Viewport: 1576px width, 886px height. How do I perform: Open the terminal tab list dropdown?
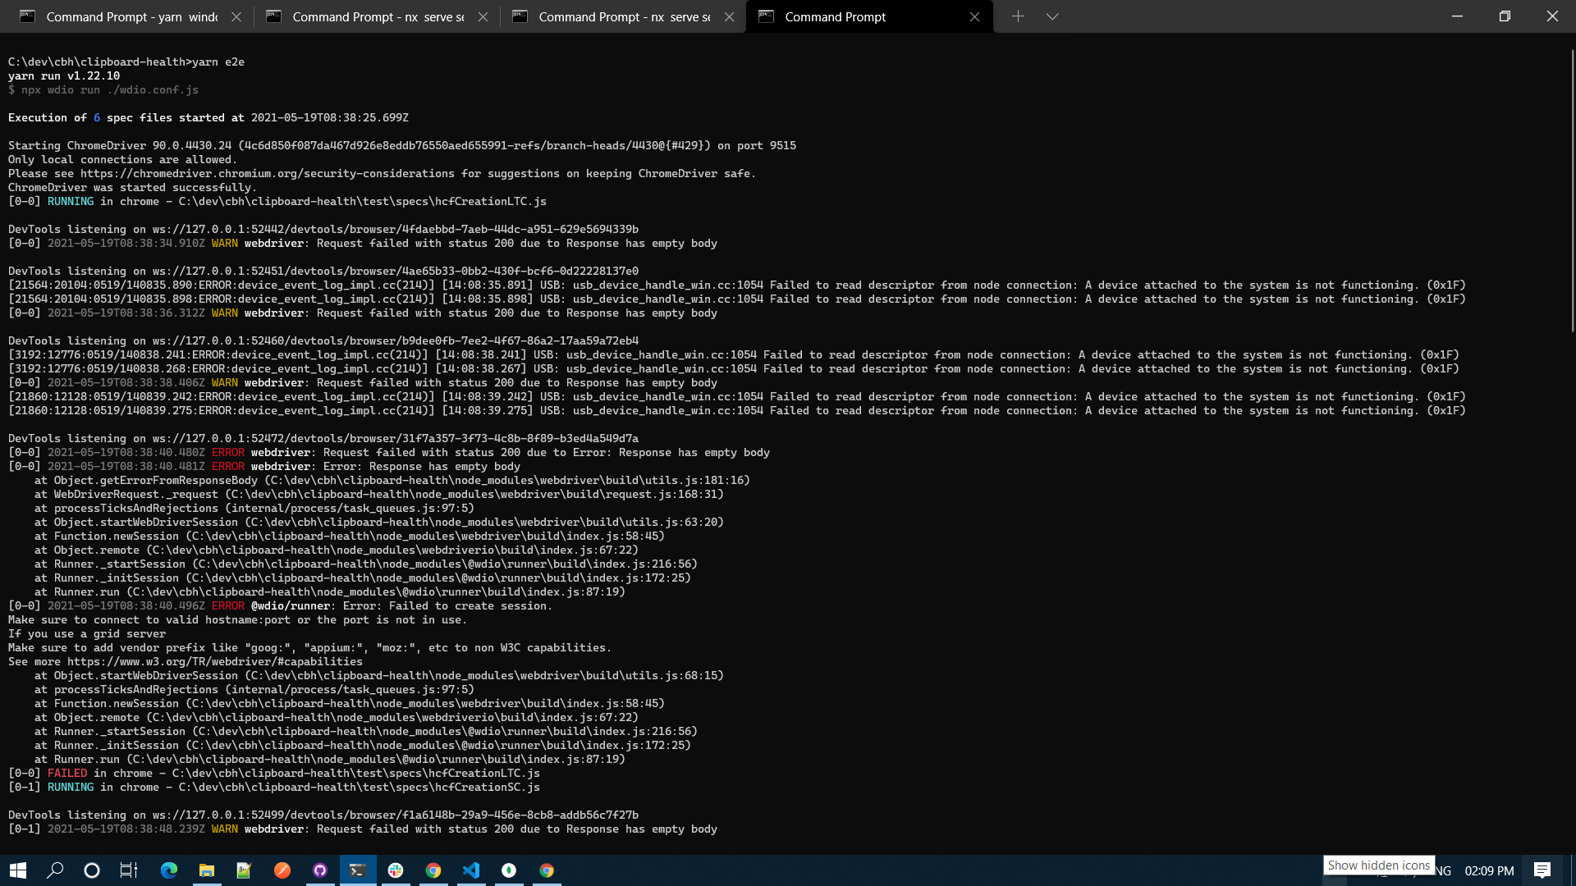(x=1052, y=16)
